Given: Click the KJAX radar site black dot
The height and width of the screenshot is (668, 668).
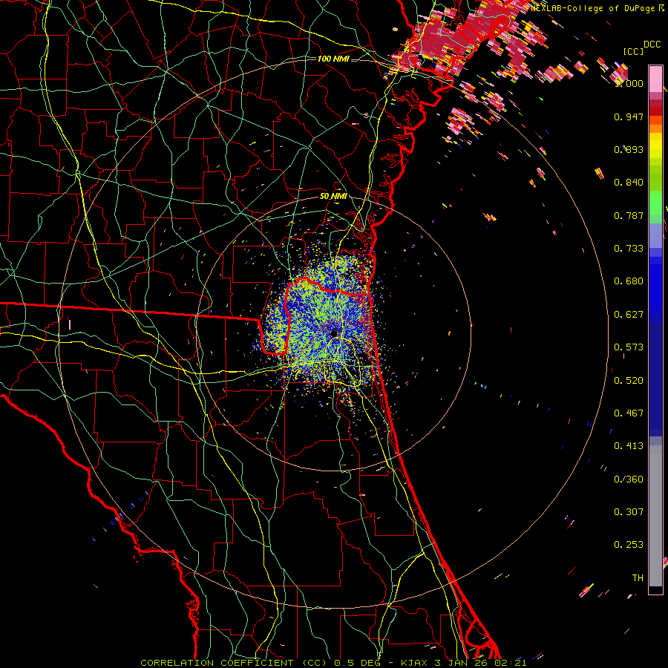Looking at the screenshot, I should pos(333,333).
